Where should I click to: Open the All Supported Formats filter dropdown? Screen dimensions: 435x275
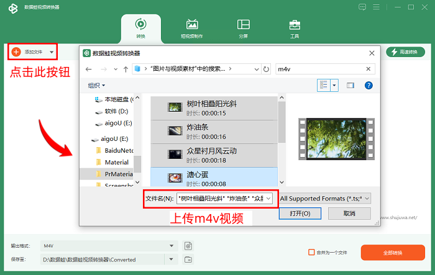[x=325, y=199]
